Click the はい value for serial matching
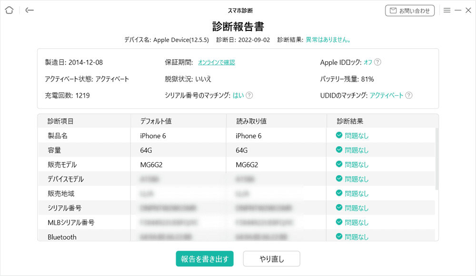476x276 pixels. [238, 95]
